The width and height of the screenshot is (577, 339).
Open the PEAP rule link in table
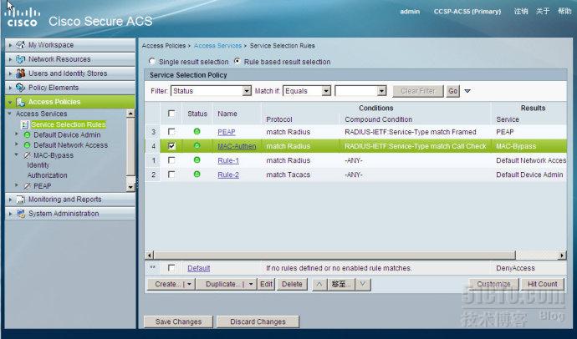click(227, 132)
